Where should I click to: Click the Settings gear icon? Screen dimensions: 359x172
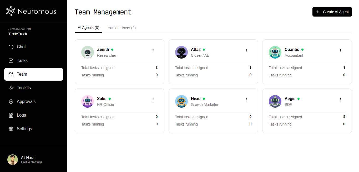[x=11, y=129]
